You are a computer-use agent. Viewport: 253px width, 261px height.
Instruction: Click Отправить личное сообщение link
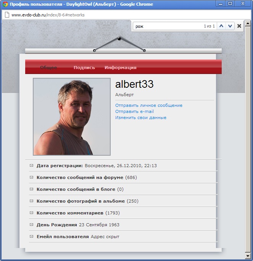(x=149, y=105)
